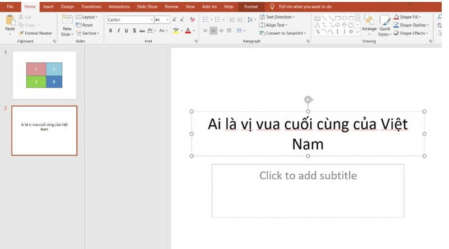449x249 pixels.
Task: Pick the oval shape in shapes gallery
Action: pos(345,19)
